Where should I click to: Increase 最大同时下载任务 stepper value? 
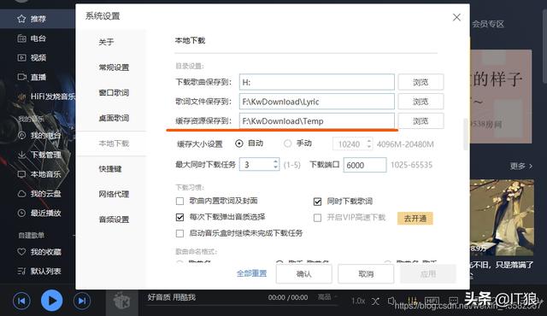(x=275, y=161)
